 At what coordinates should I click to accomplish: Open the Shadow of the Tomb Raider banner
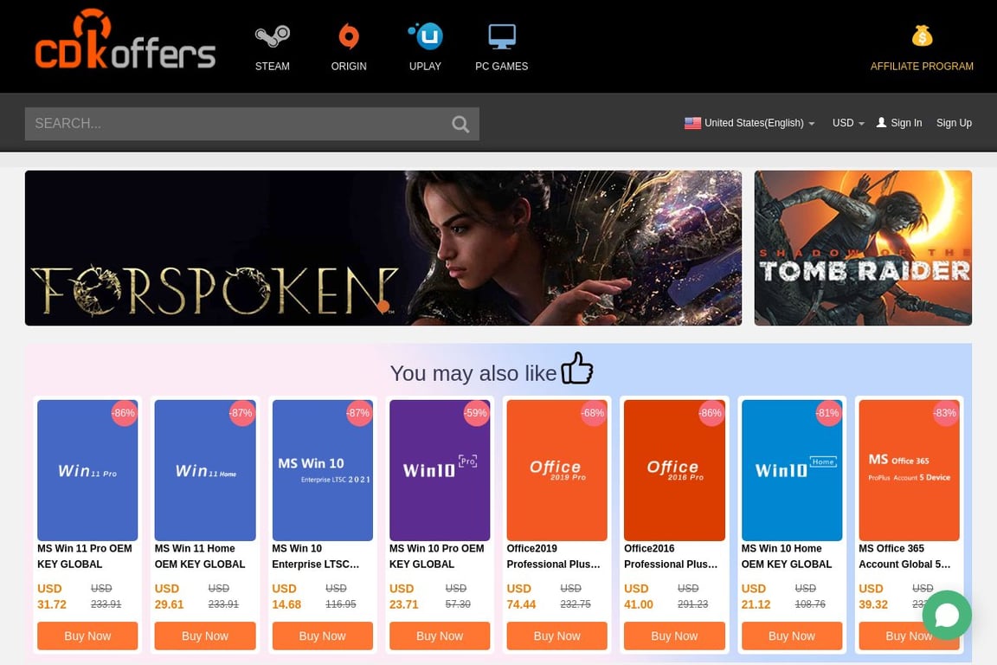[863, 248]
